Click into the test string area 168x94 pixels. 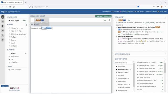(x=71, y=60)
